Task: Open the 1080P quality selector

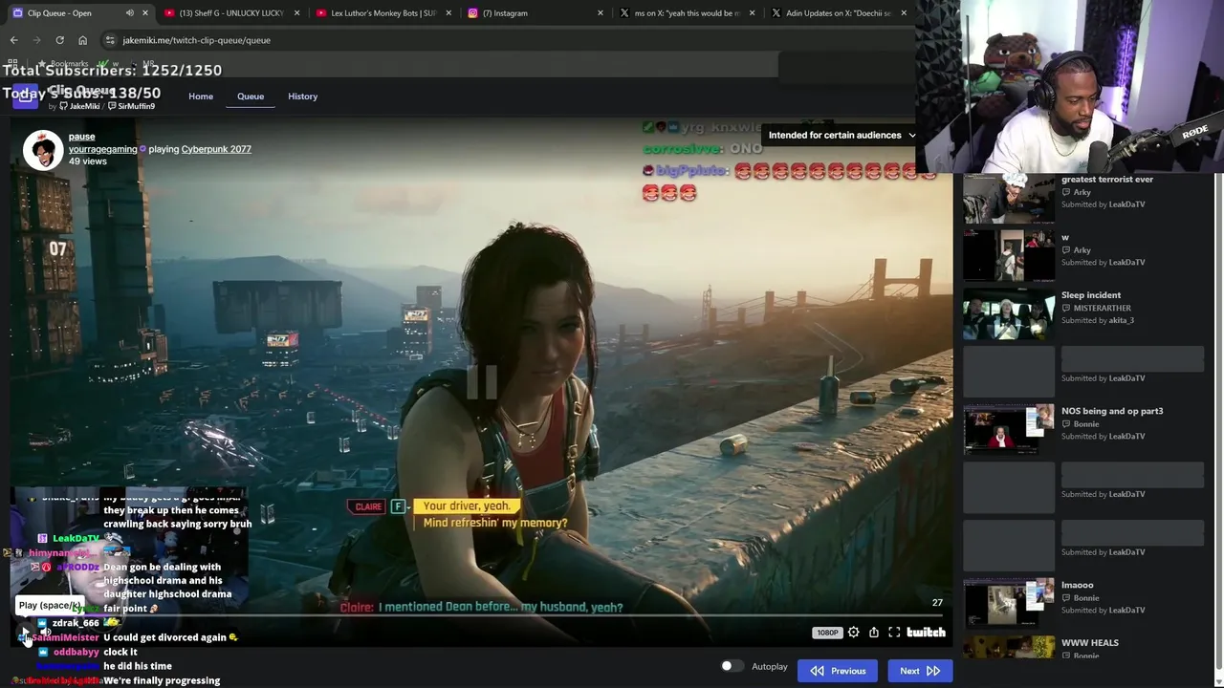Action: coord(827,633)
